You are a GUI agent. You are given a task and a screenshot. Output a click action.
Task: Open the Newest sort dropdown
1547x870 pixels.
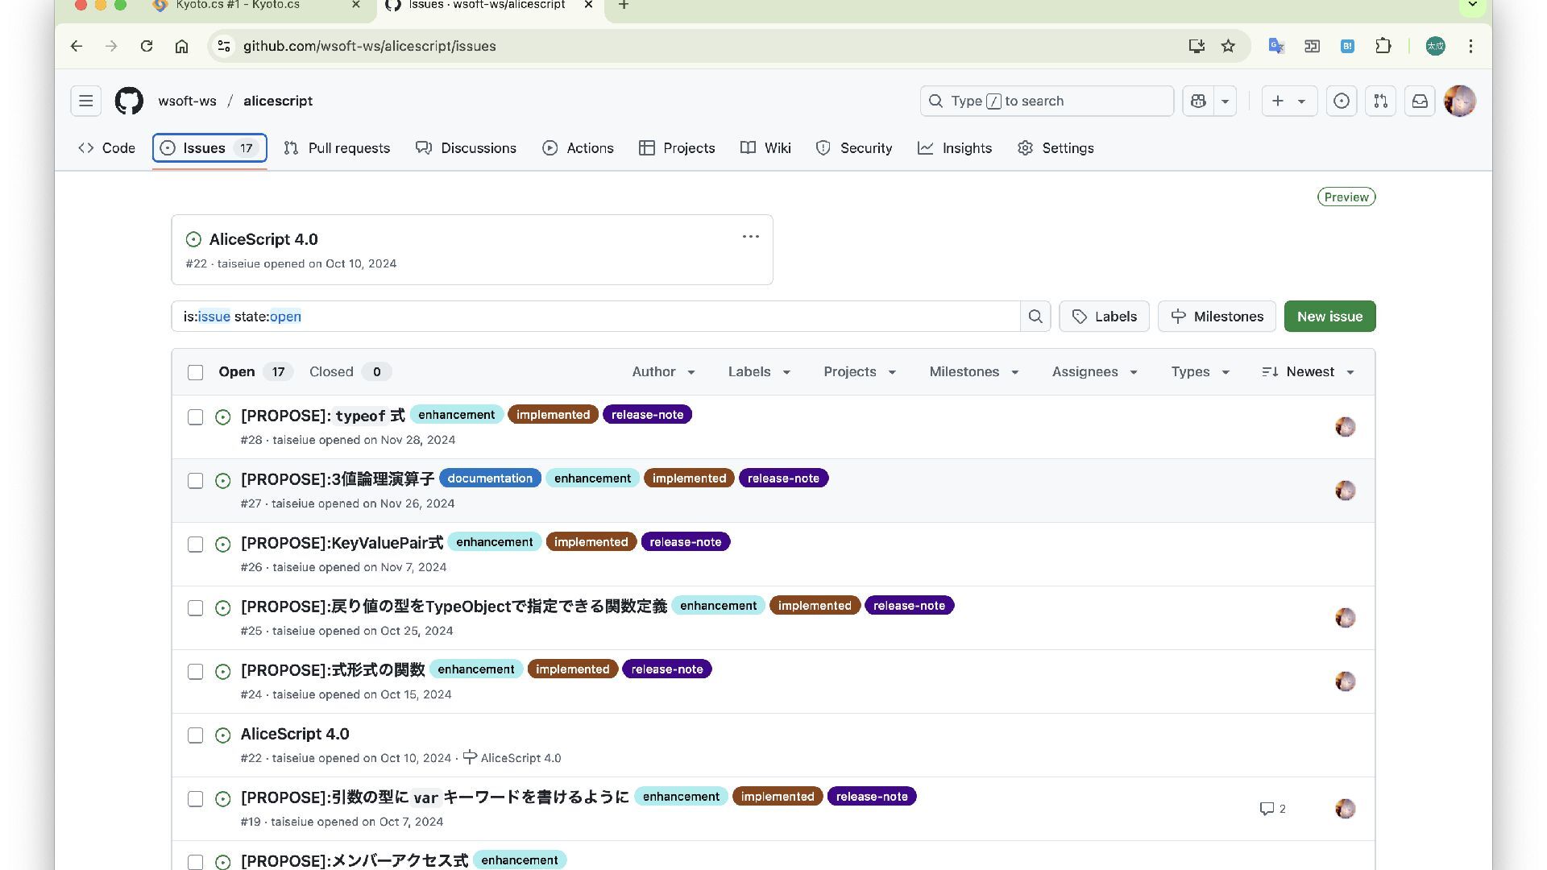(1309, 371)
